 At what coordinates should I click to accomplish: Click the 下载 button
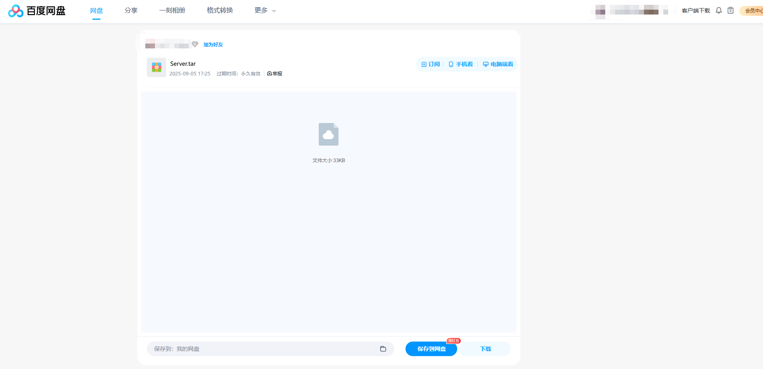tap(485, 349)
